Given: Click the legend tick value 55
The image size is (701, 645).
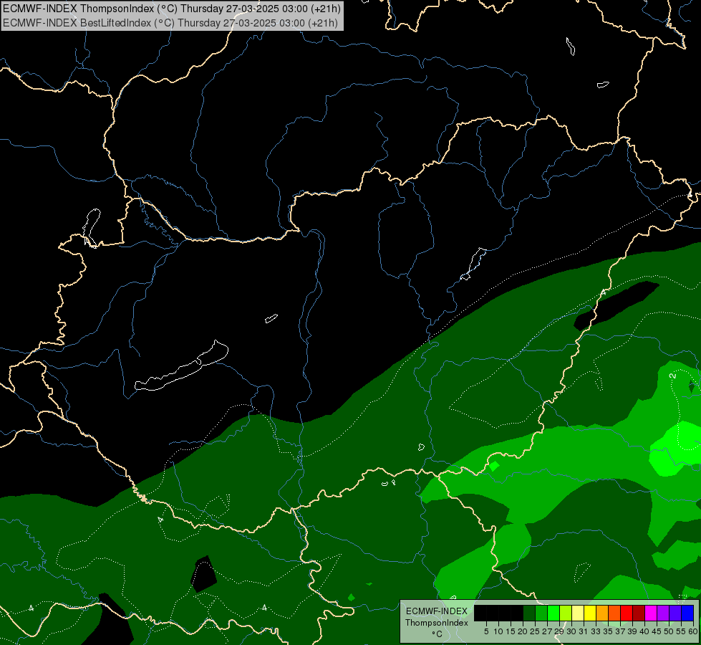Looking at the screenshot, I should pos(682,631).
